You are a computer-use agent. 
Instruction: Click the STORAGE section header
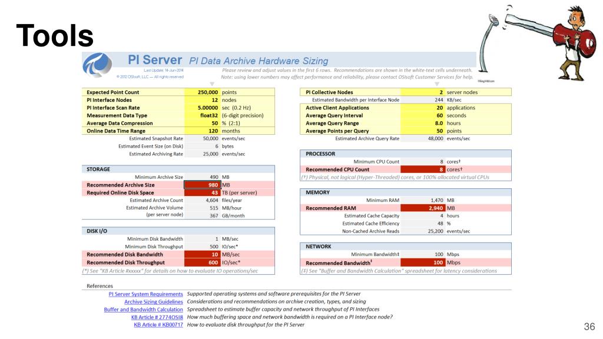point(178,169)
